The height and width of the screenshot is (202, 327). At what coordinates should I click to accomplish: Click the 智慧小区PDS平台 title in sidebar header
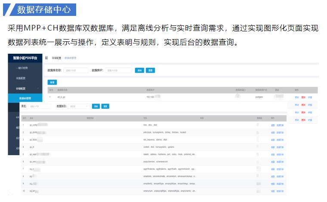(x=25, y=58)
